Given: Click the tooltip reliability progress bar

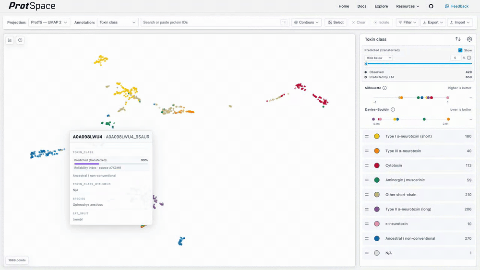Looking at the screenshot, I should (x=111, y=164).
